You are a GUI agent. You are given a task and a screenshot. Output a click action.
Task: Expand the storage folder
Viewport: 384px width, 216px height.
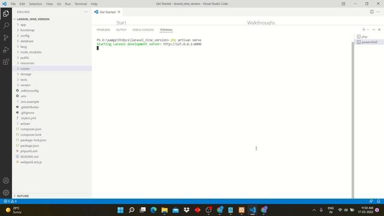[x=52, y=74]
